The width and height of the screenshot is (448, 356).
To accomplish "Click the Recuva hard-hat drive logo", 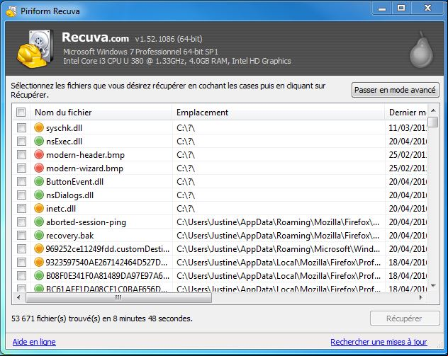I will tap(35, 49).
